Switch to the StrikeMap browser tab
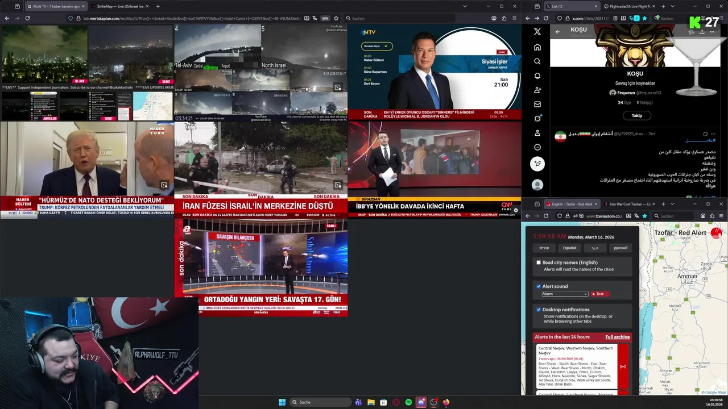728x409 pixels. coord(119,6)
